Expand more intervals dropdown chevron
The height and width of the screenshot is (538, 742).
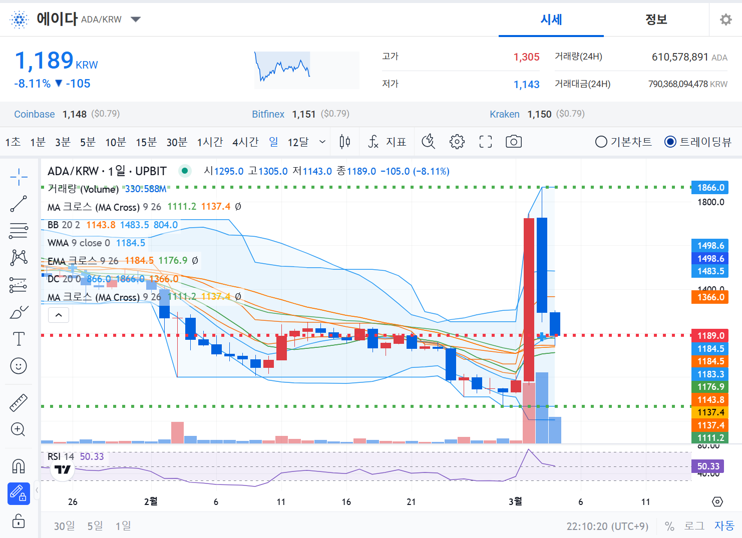pos(322,142)
